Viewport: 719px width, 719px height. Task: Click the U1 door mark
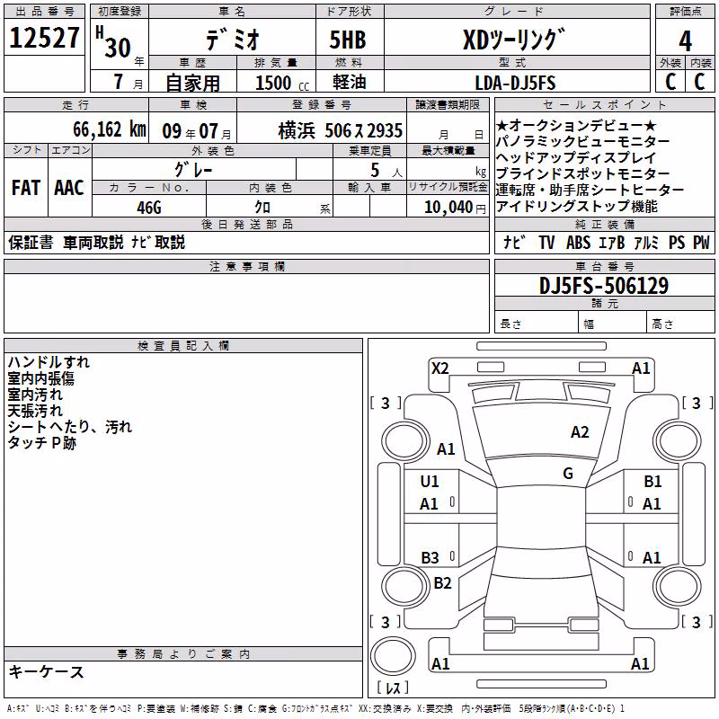point(430,481)
